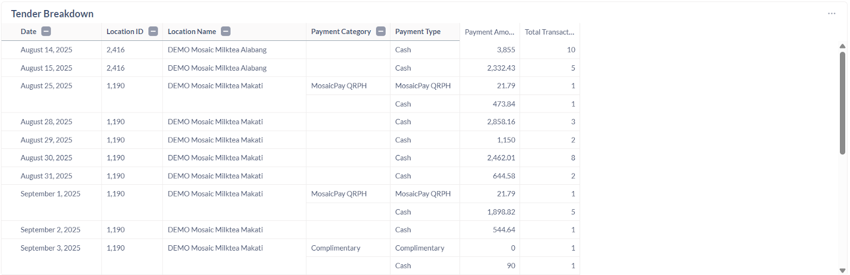Select the August 14, 2025 date cell
The image size is (850, 275).
tap(46, 50)
